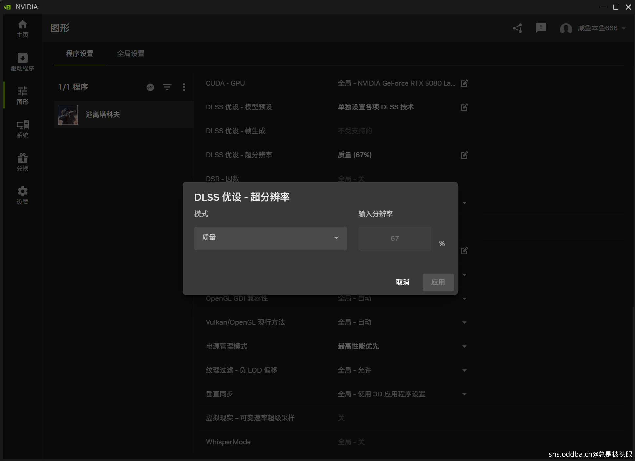
Task: Click the NVIDIA logo in title bar
Action: (x=7, y=7)
